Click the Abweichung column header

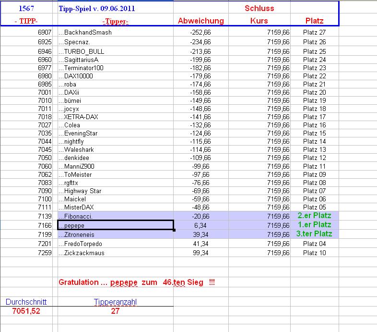point(201,21)
